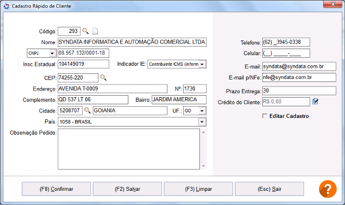
Task: Click the new blank document icon beside Código
Action: coord(95,31)
